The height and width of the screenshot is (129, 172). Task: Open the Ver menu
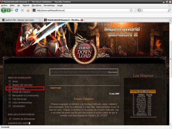[x=19, y=5]
